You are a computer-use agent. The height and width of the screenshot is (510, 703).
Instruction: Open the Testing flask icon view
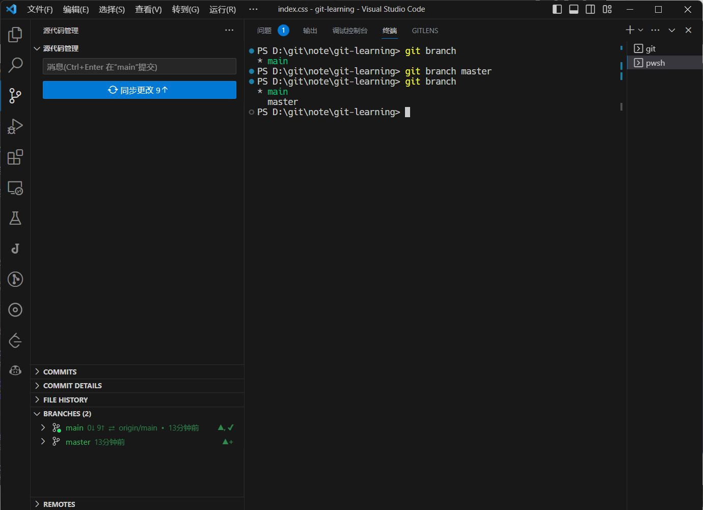[15, 219]
